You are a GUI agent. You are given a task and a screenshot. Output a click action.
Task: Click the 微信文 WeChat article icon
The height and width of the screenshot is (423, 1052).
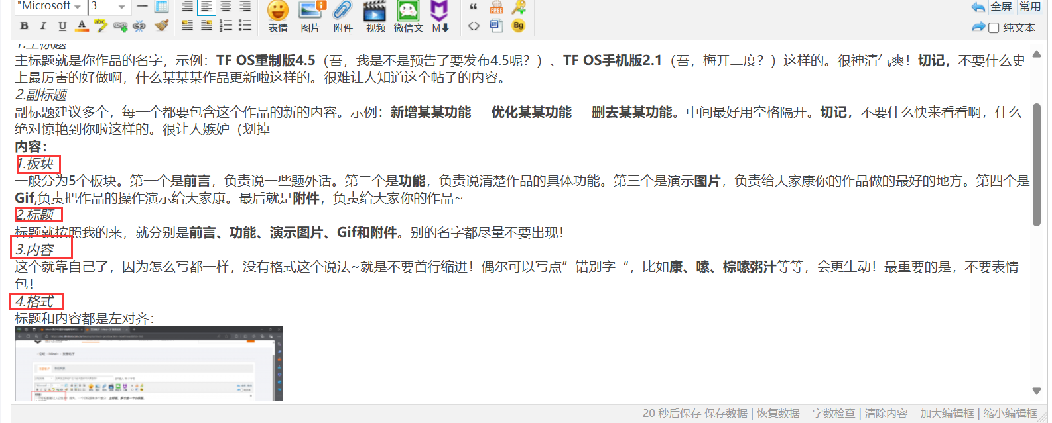pyautogui.click(x=408, y=17)
